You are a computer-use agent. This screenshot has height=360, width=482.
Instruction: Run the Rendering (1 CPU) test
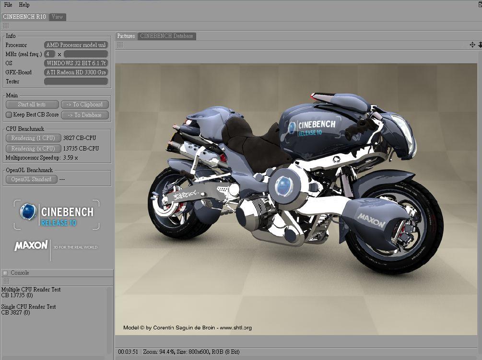pyautogui.click(x=33, y=138)
